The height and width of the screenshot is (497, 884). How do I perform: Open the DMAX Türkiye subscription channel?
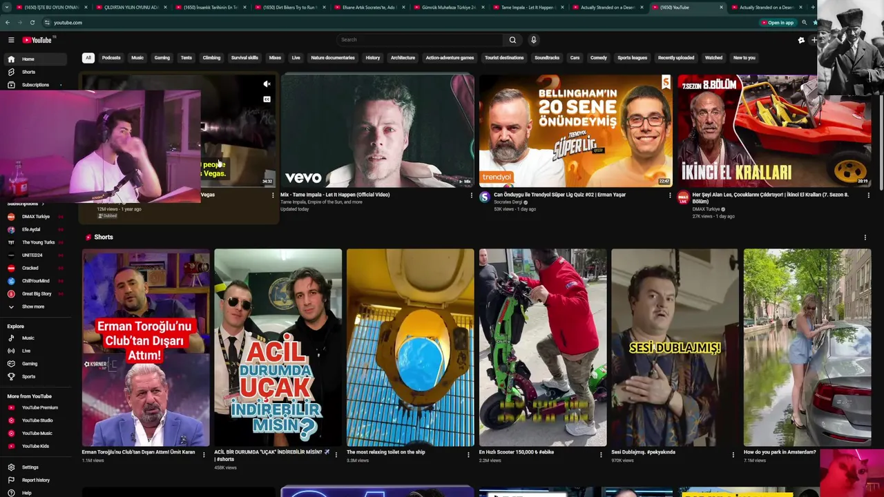[x=35, y=217]
